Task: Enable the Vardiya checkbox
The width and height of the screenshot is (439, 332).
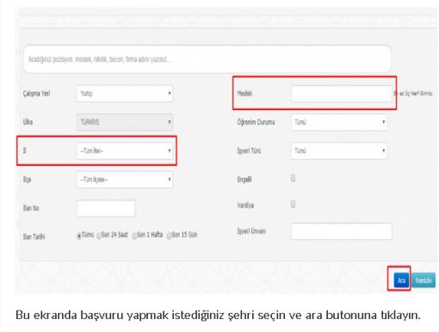Action: coord(293,204)
